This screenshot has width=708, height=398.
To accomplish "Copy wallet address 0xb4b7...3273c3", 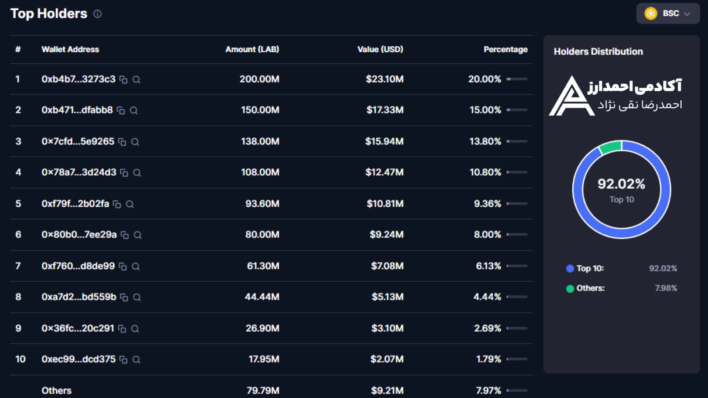I will point(124,80).
